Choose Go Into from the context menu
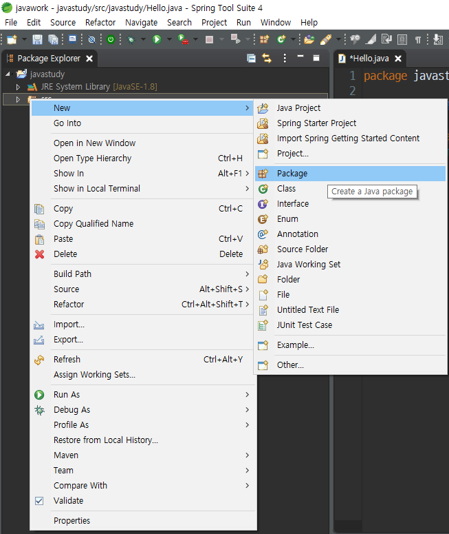Screen dimensions: 449x534 click(142, 123)
